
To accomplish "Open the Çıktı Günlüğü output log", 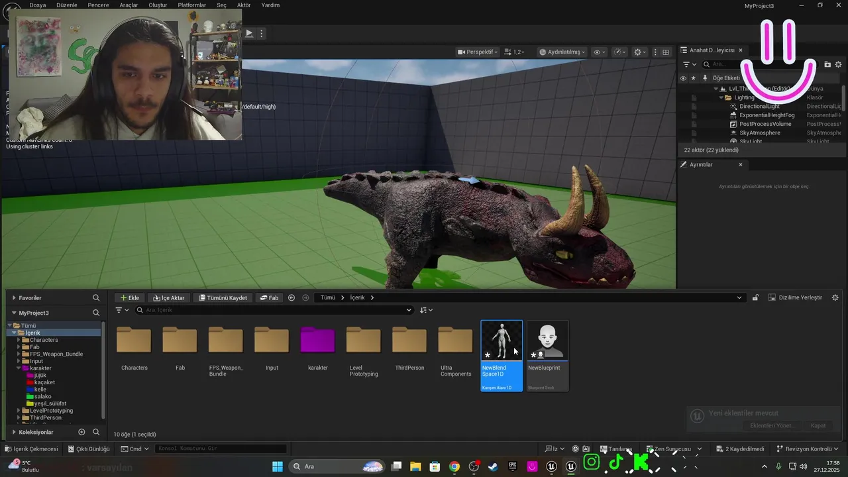I will tap(88, 449).
